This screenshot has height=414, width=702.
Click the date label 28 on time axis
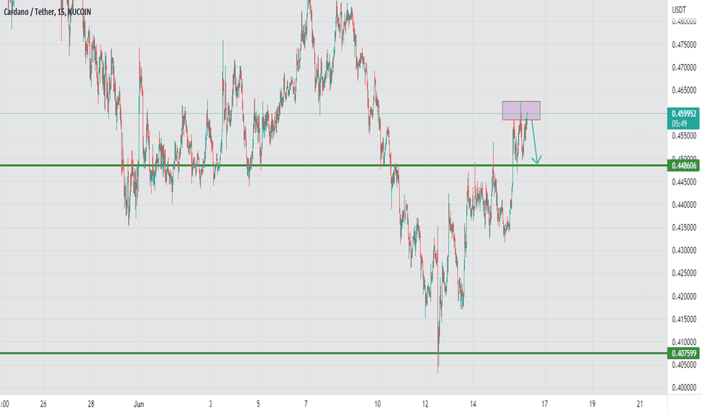(x=91, y=404)
